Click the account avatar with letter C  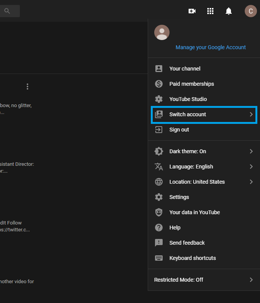(x=251, y=11)
